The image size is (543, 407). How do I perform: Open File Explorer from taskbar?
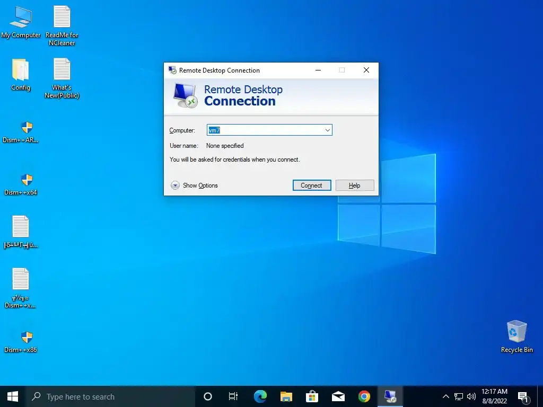[x=286, y=396]
